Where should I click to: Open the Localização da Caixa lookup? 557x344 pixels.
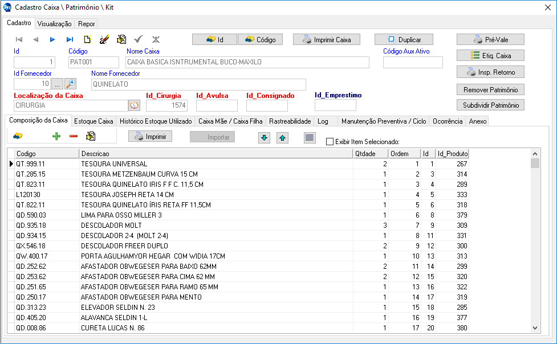[x=134, y=105]
